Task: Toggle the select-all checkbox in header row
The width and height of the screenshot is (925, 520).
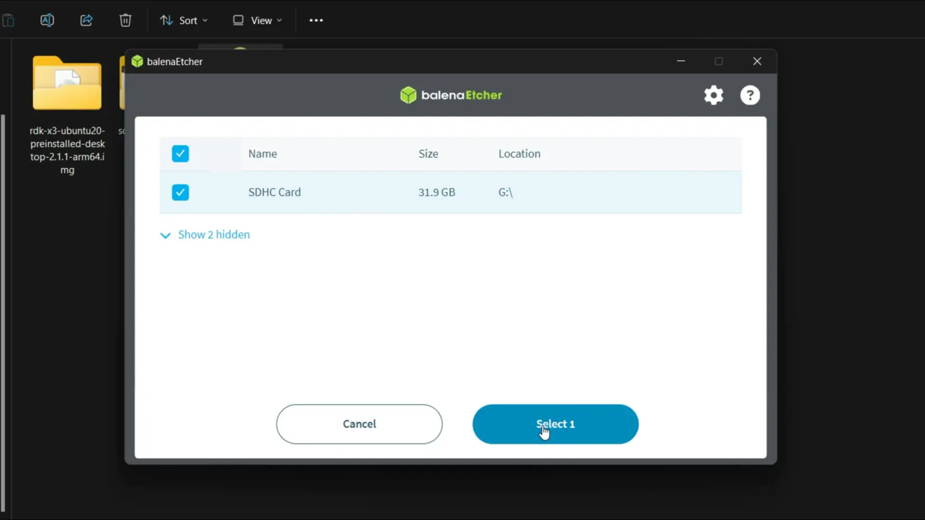Action: 180,154
